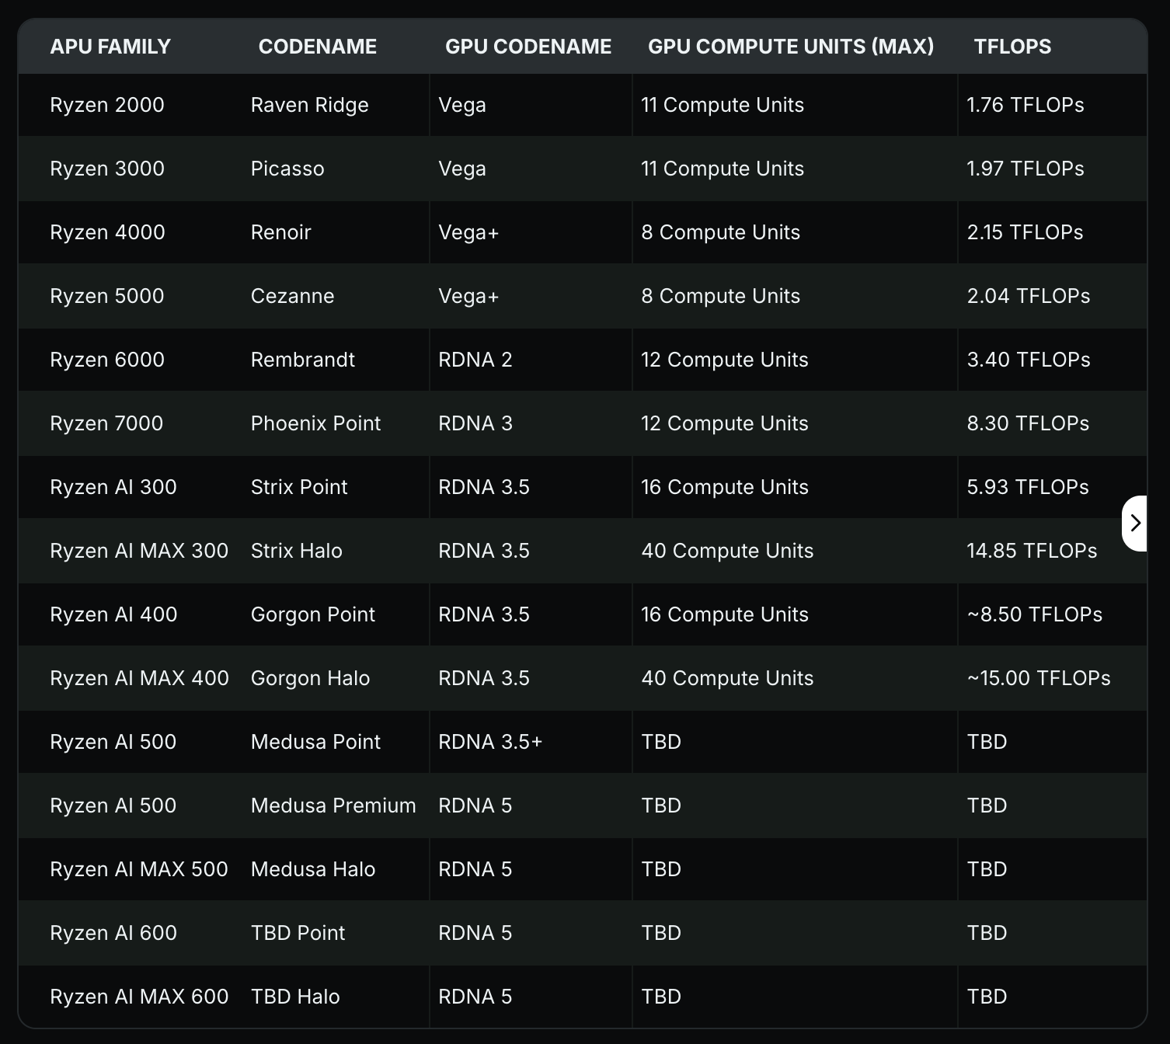Select the Rembrandt codename cell
Viewport: 1170px width, 1044px height.
302,360
